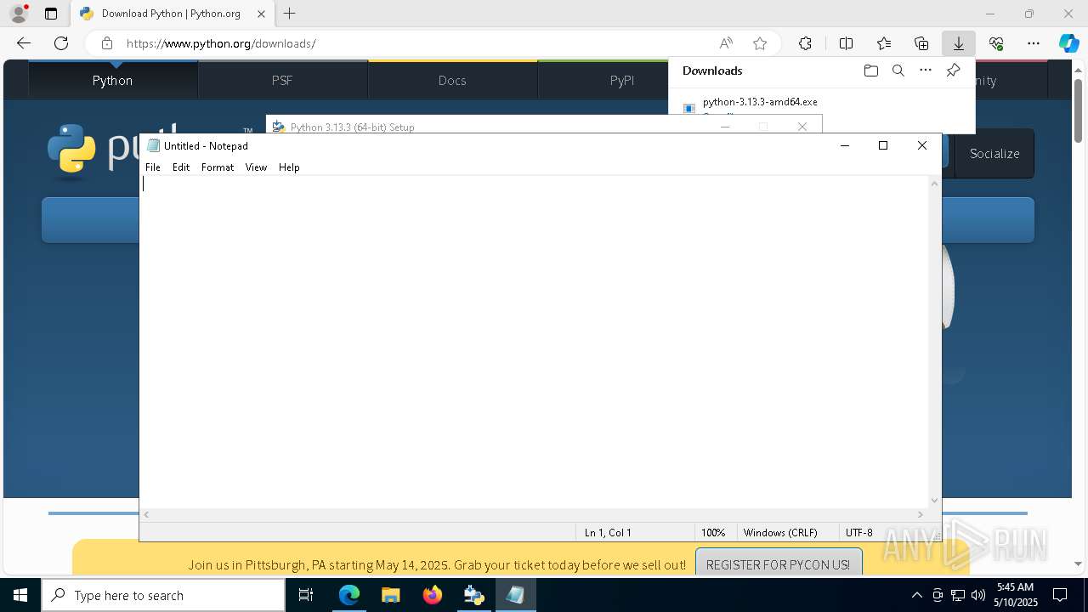Open Notepad's Edit menu
The width and height of the screenshot is (1088, 612).
pos(181,167)
